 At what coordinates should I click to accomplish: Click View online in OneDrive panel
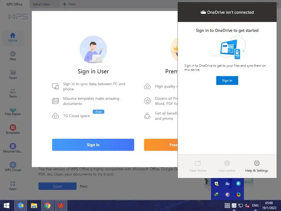227,166
